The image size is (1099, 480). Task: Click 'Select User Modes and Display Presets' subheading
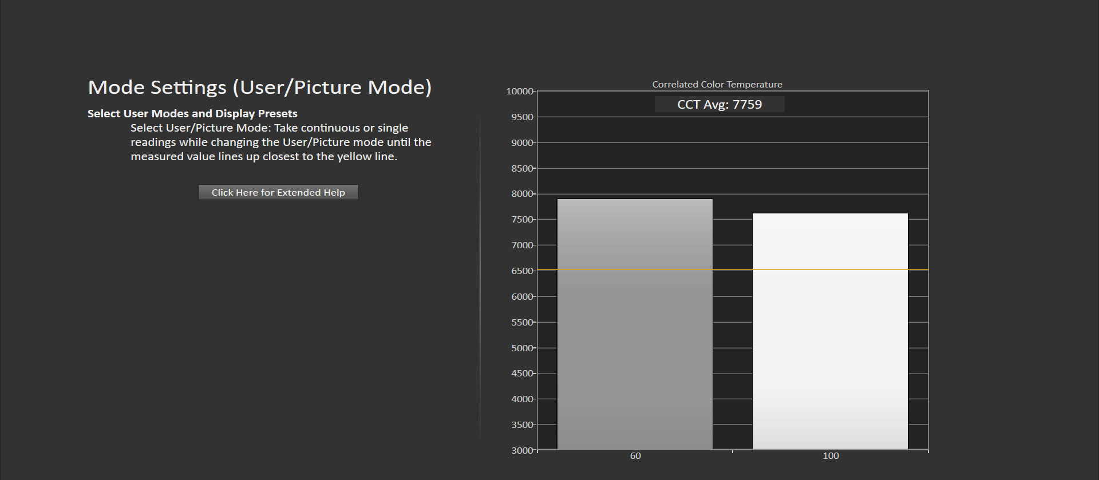(192, 113)
